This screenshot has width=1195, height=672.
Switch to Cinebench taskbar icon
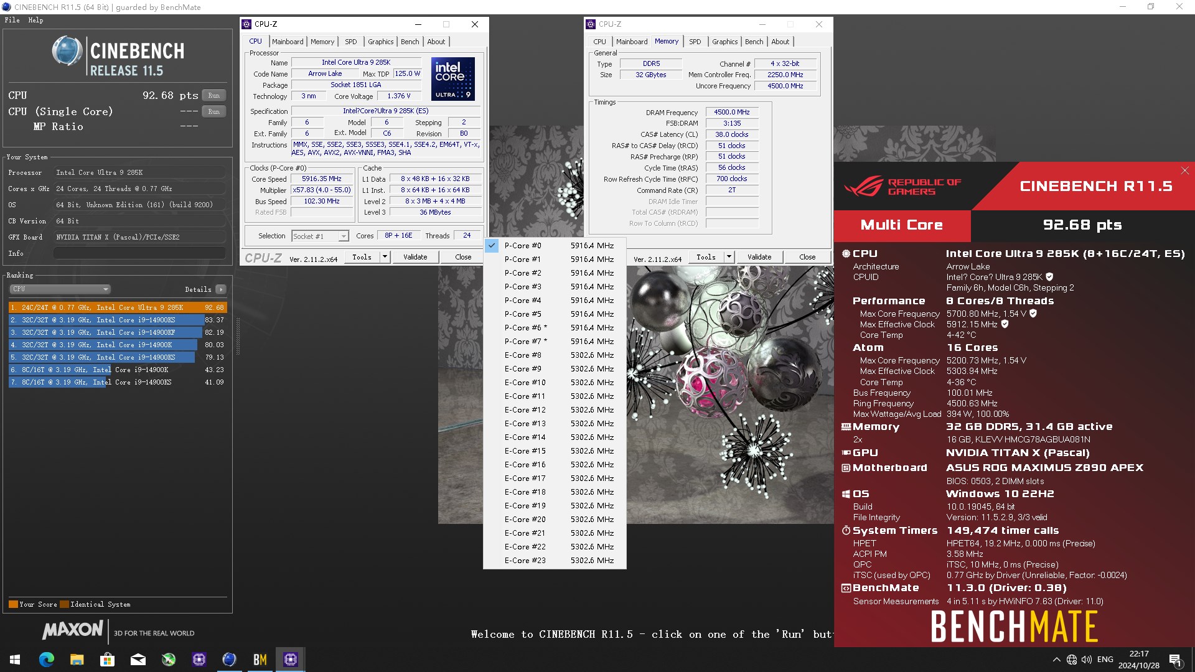coord(229,660)
